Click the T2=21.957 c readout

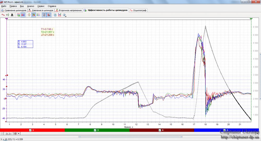(x=48, y=32)
